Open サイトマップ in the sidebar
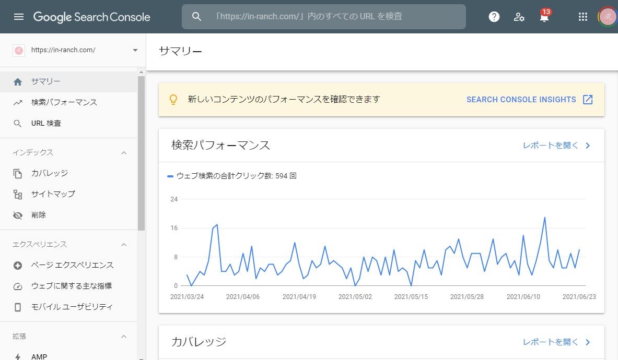The height and width of the screenshot is (360, 618). coord(68,195)
